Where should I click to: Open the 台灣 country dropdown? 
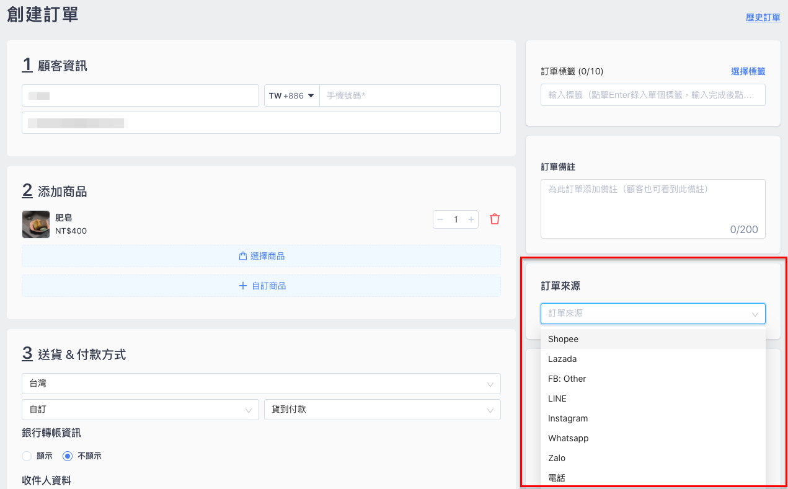click(261, 384)
